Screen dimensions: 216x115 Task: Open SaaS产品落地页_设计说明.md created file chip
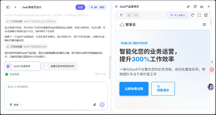[31, 21]
